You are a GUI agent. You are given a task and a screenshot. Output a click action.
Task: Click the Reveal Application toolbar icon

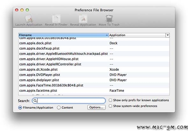(x=83, y=18)
